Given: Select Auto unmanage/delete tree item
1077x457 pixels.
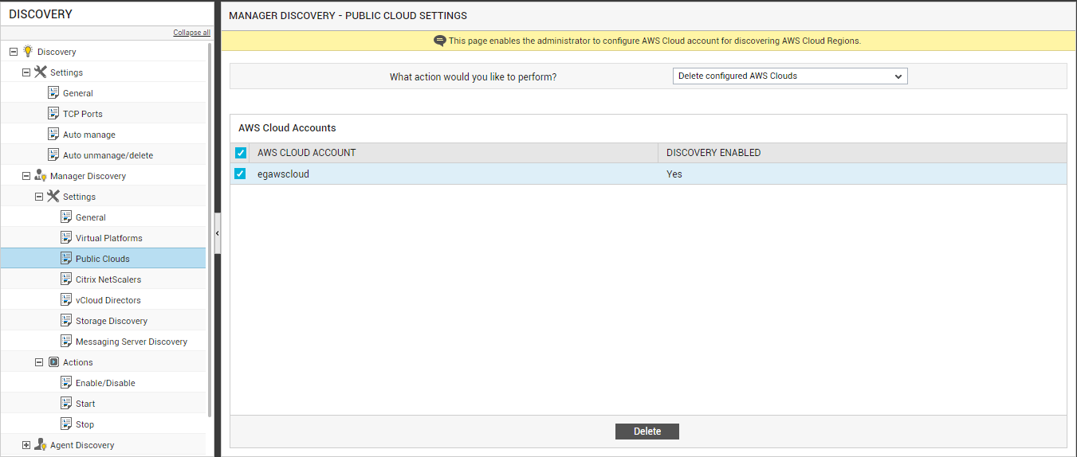Looking at the screenshot, I should coord(108,155).
